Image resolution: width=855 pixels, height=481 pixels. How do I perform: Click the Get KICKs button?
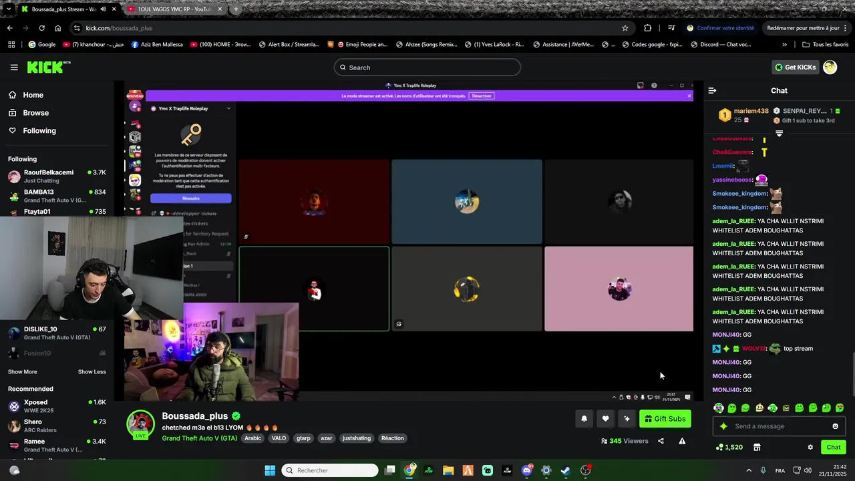click(796, 67)
